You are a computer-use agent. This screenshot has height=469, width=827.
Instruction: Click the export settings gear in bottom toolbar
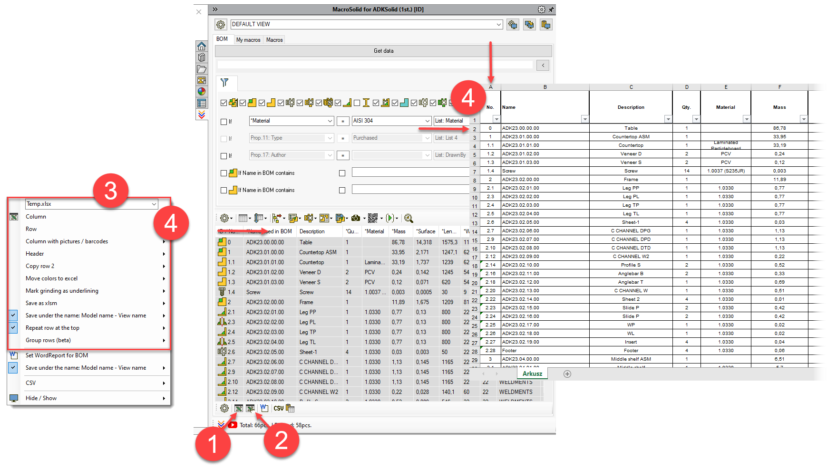pyautogui.click(x=224, y=408)
